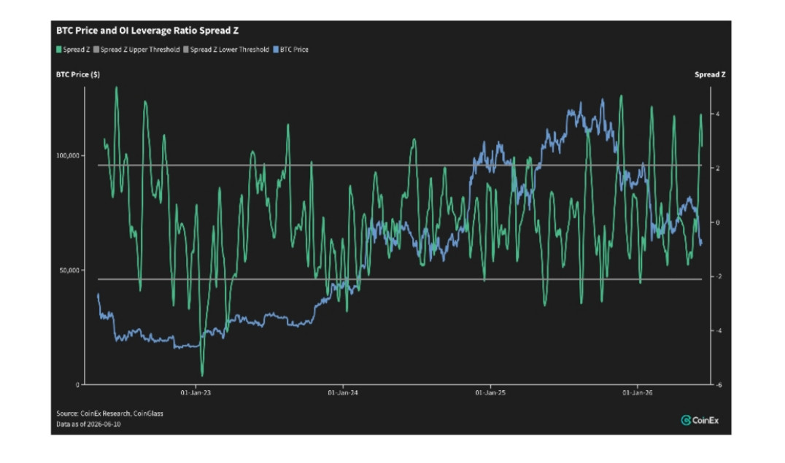
Task: Click the 01-Jan-24 x-axis label
Action: coord(343,393)
